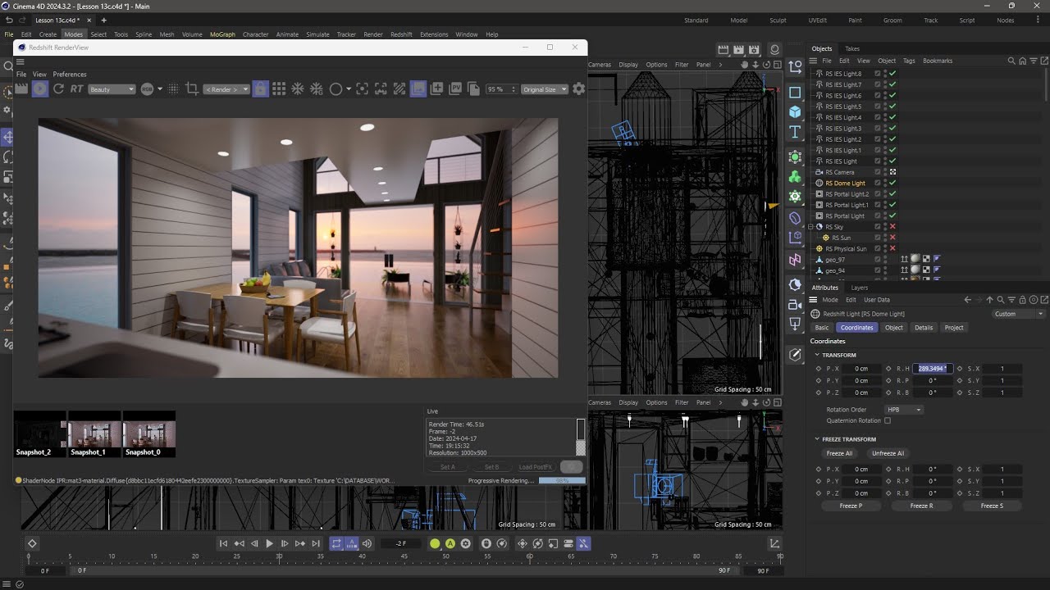The image size is (1050, 590).
Task: Start IPR render in Redshift RenderView
Action: click(x=40, y=88)
